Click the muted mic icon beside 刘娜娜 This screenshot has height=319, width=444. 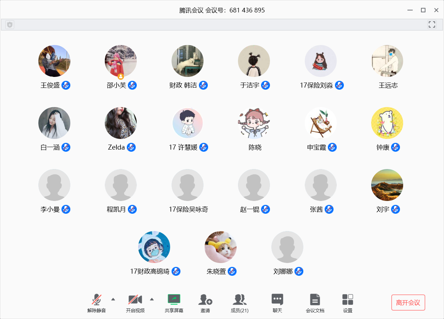coord(299,272)
